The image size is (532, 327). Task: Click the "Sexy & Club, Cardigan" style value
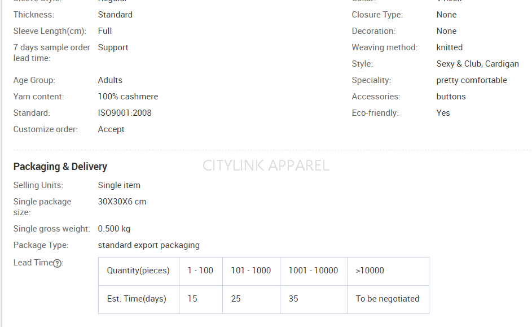click(477, 64)
